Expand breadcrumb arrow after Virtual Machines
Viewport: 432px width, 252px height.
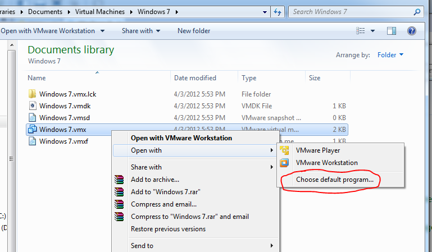click(x=131, y=12)
